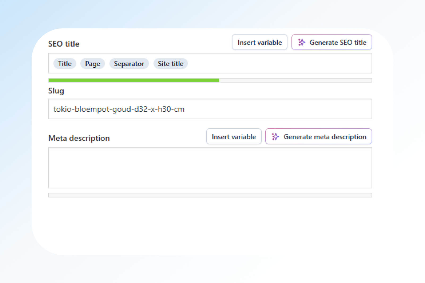Image resolution: width=425 pixels, height=283 pixels.
Task: Click the empty meta description length bar
Action: tap(210, 195)
